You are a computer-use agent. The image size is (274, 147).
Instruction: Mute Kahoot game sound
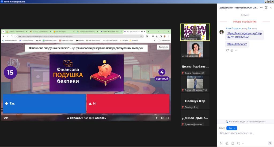[157, 118]
